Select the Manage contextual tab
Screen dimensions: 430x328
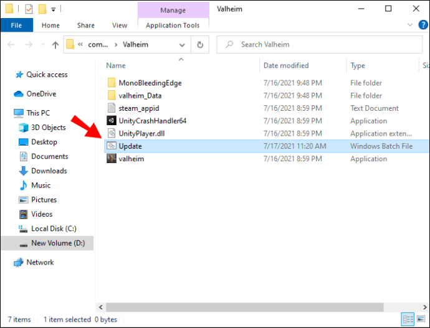pyautogui.click(x=173, y=10)
